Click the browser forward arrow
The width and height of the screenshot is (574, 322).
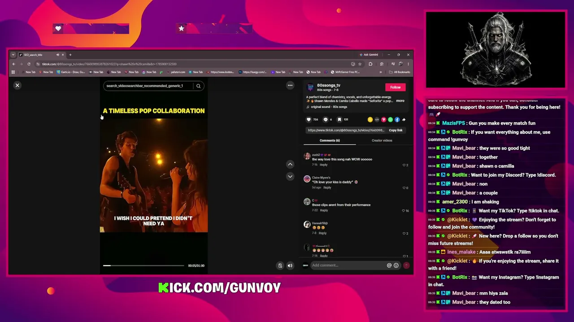[21, 64]
